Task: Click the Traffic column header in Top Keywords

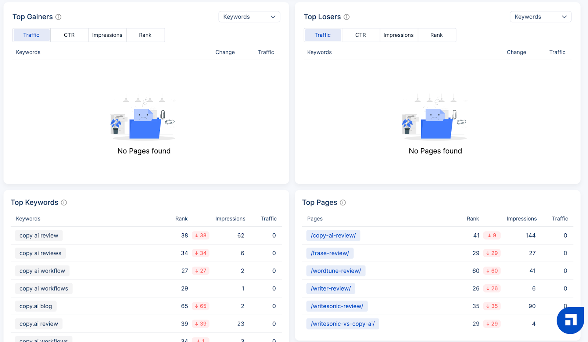Action: (269, 219)
